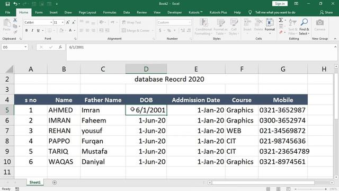
Task: Save the workbook with the floppy disk icon
Action: (x=7, y=4)
